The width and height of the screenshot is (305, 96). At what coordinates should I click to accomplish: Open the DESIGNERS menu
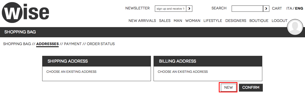tap(236, 21)
